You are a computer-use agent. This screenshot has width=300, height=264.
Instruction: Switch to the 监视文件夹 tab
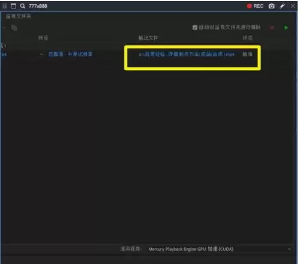pos(18,16)
